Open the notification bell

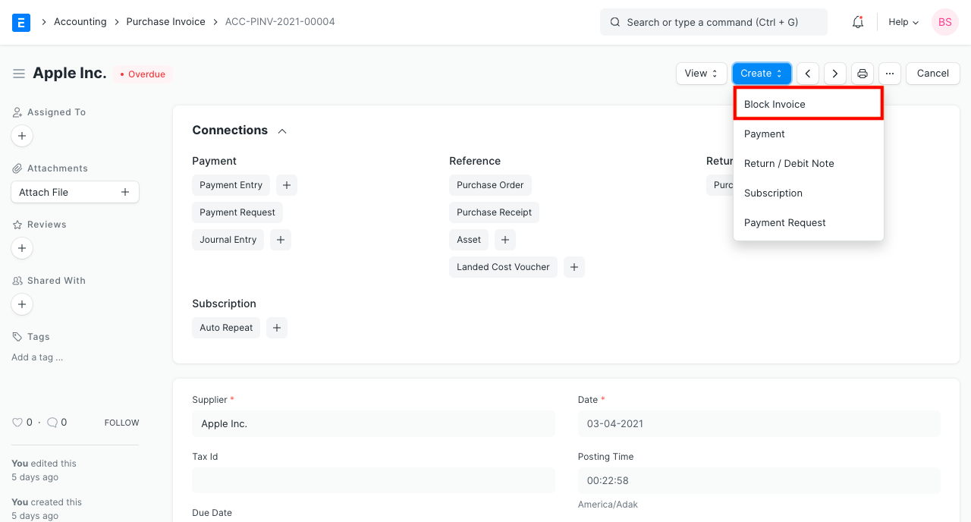click(x=857, y=22)
